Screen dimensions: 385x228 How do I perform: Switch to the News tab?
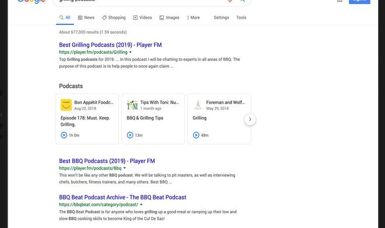[86, 18]
